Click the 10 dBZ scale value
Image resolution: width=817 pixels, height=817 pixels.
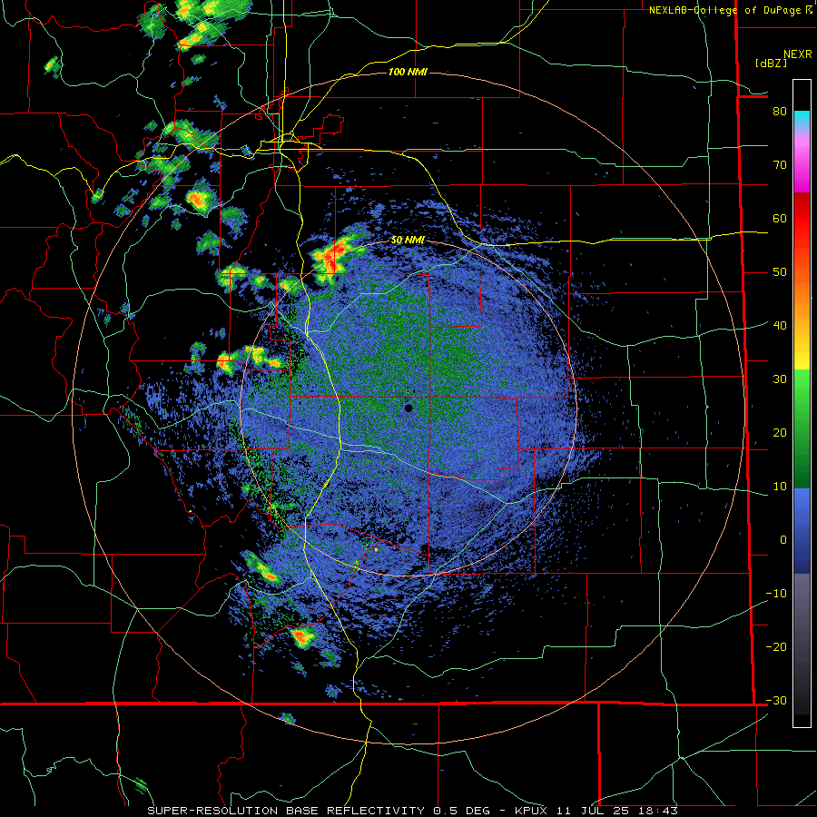click(x=780, y=487)
